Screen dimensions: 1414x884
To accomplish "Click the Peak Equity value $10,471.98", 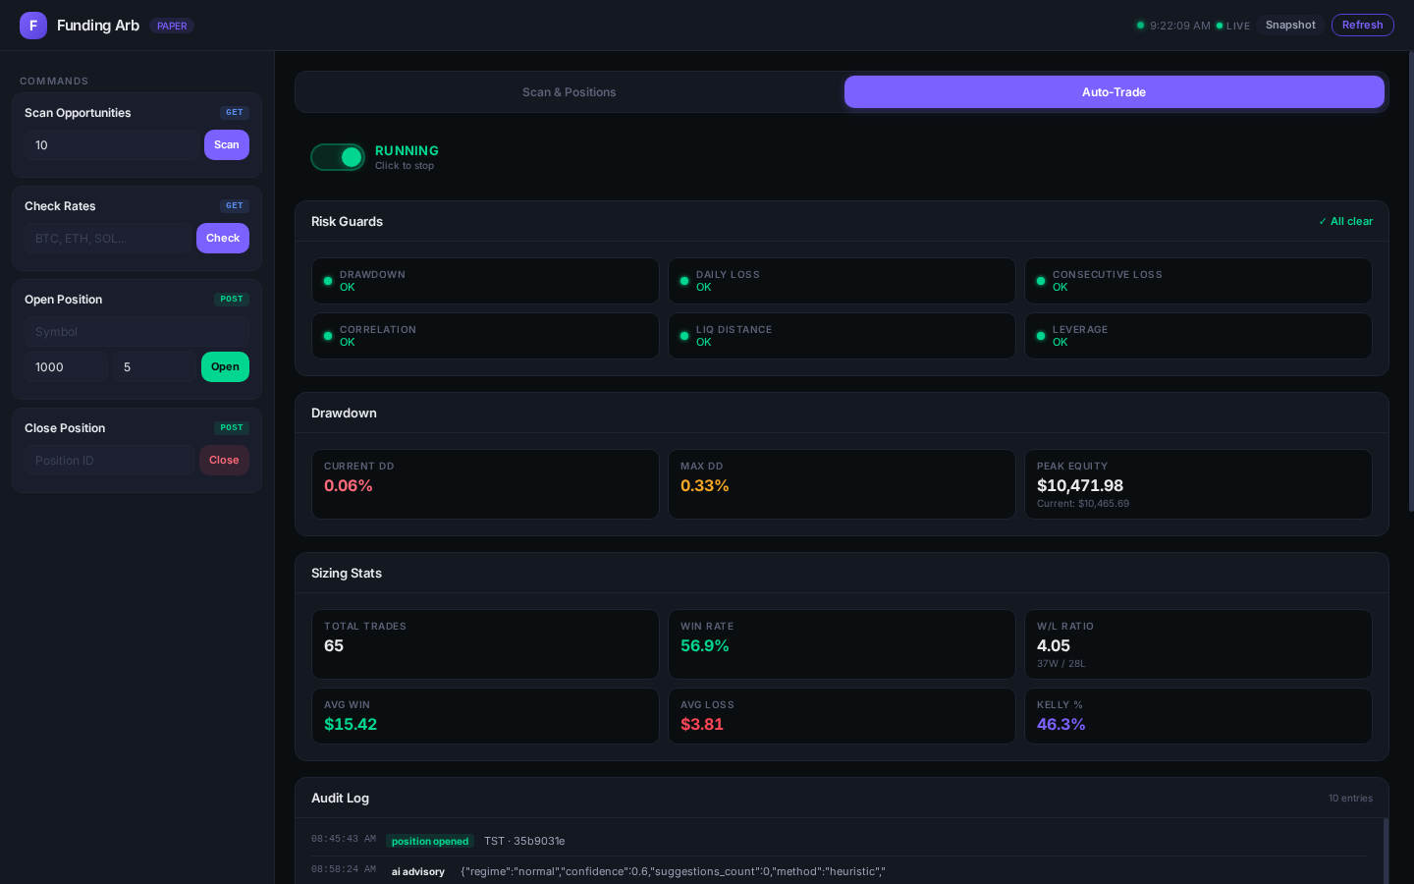I will (1080, 486).
